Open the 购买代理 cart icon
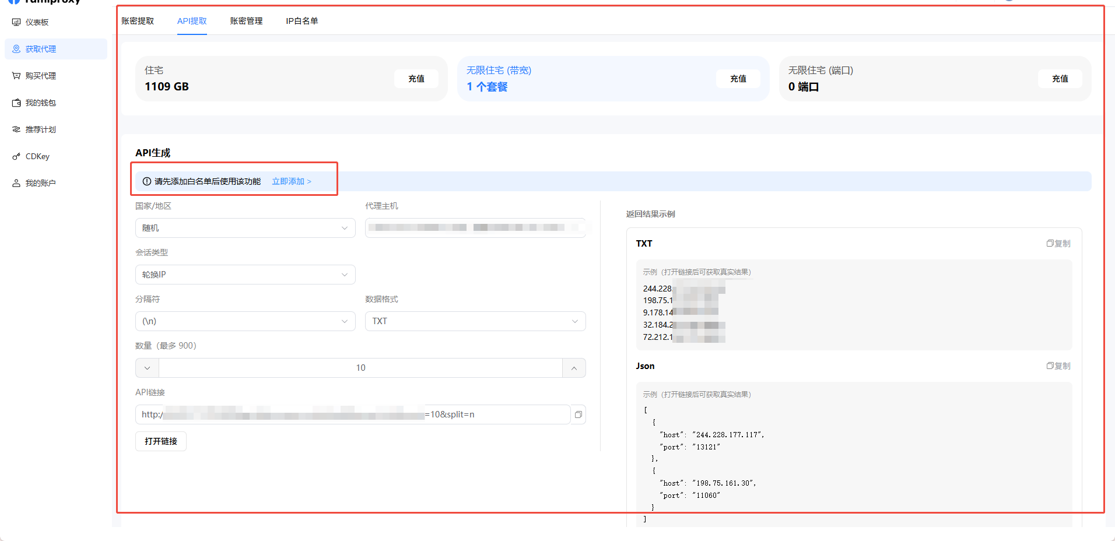This screenshot has height=541, width=1115. [16, 76]
